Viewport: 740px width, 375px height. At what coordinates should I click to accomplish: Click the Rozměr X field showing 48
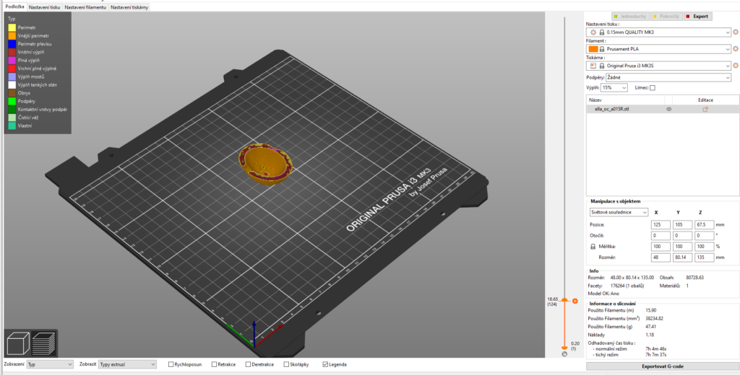[661, 257]
